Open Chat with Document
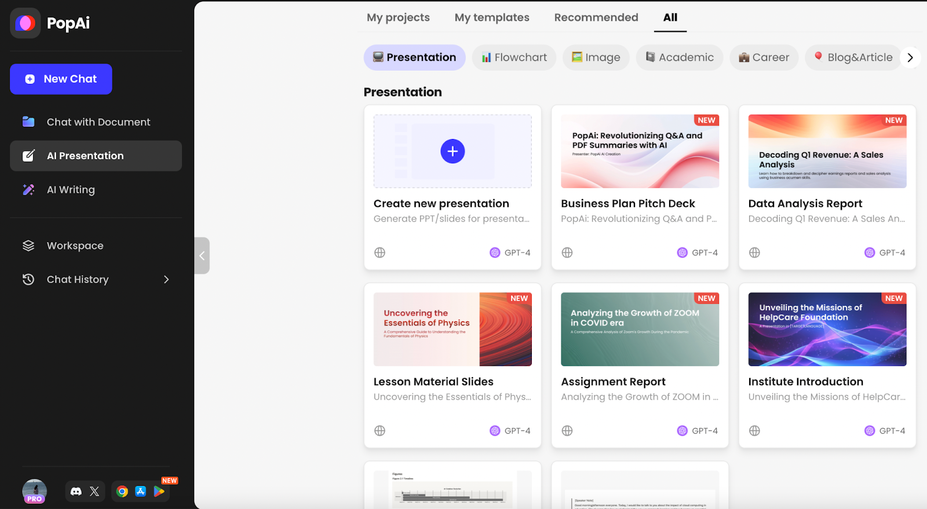The image size is (927, 509). pos(96,122)
